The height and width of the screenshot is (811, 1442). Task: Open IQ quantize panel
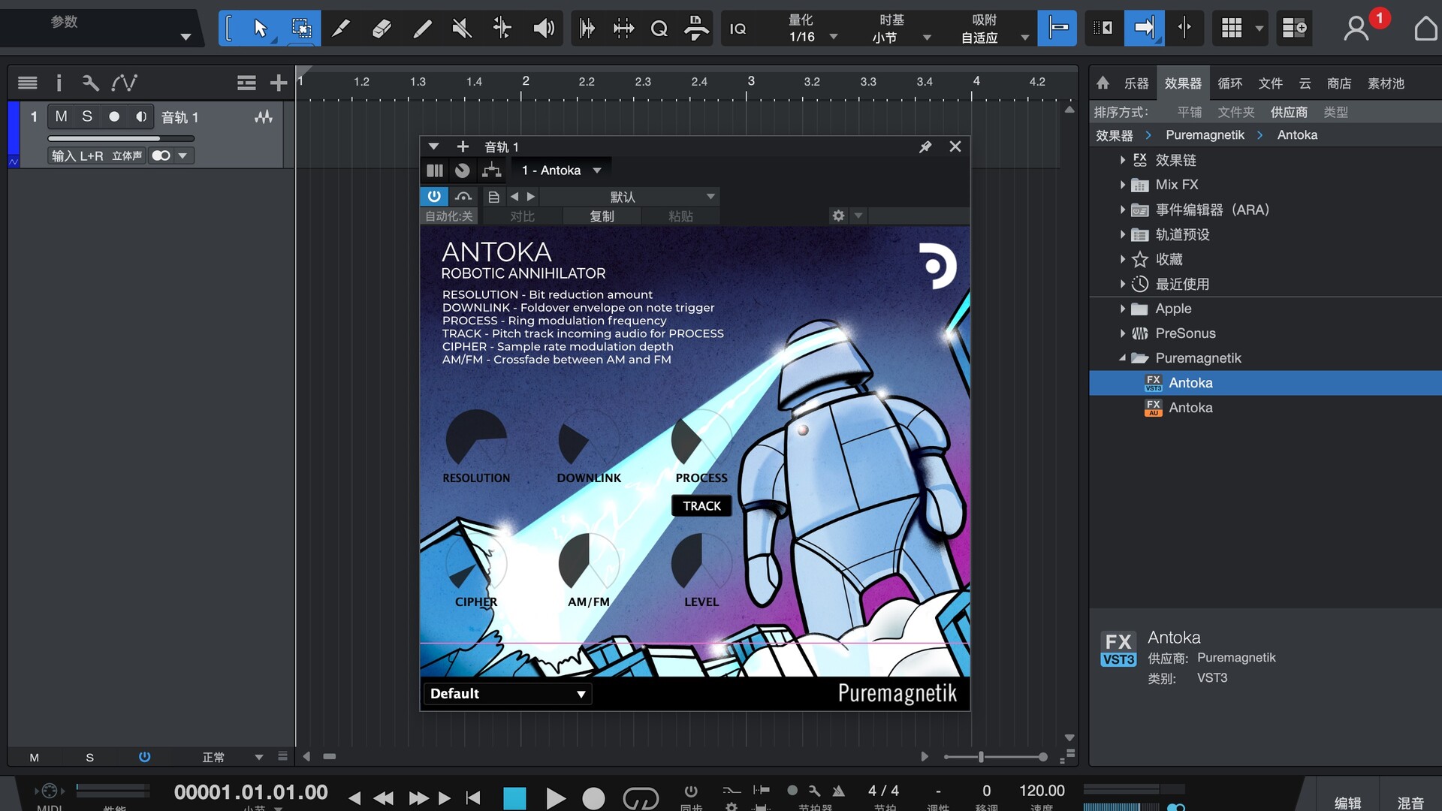[x=738, y=29]
